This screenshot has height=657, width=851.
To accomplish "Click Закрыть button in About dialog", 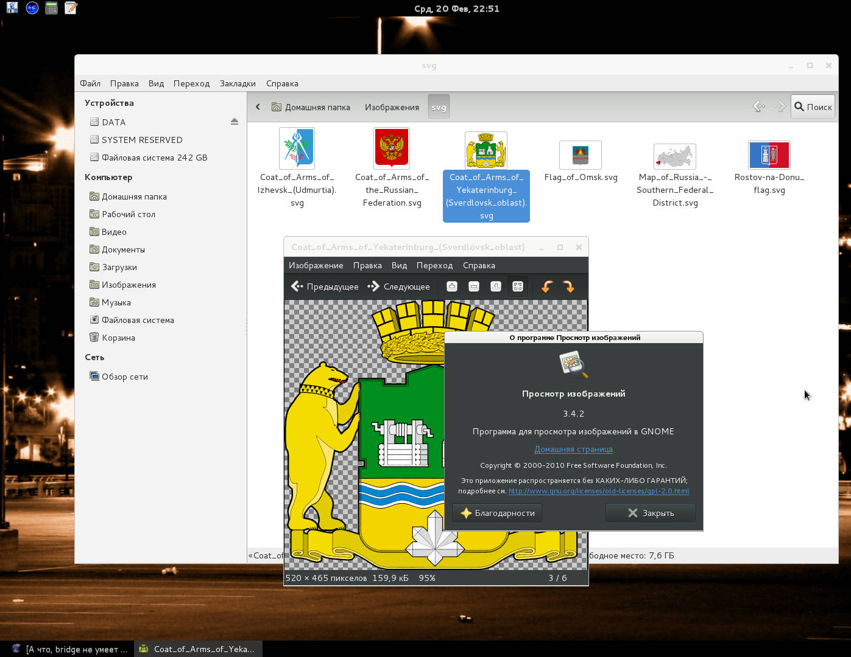I will [651, 513].
